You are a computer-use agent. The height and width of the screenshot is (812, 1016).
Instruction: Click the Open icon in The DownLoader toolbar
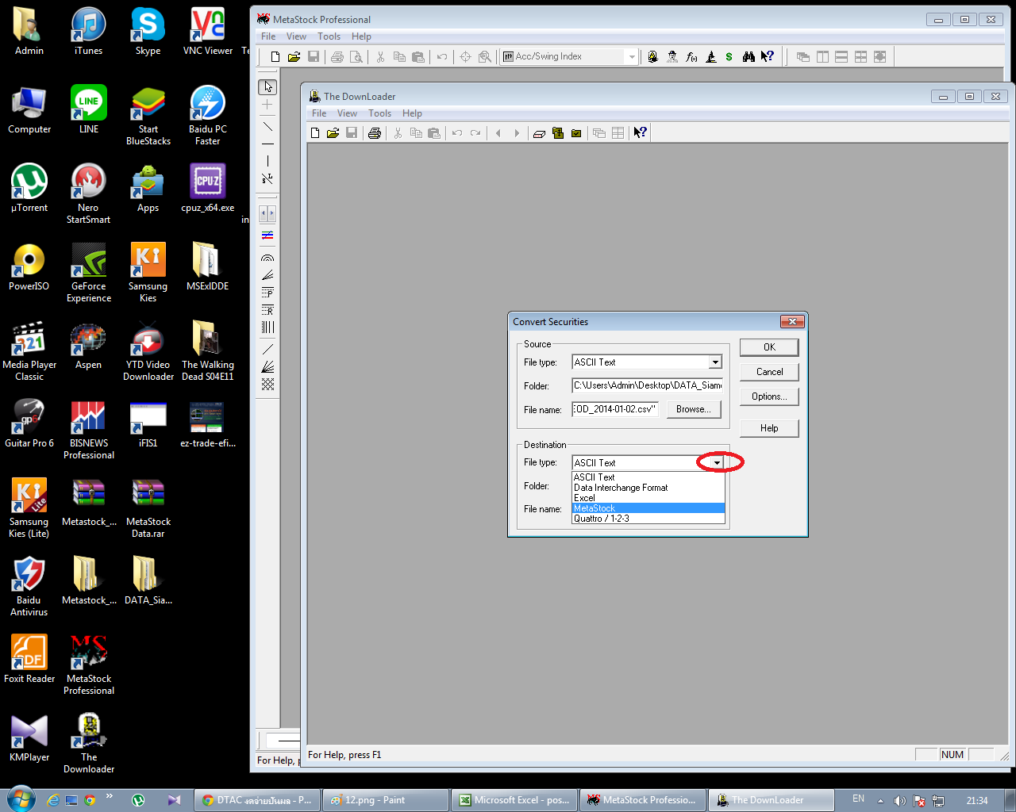click(x=333, y=132)
